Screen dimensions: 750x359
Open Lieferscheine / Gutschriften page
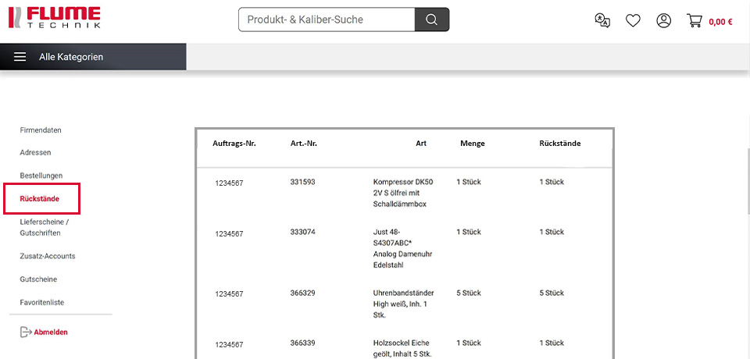pyautogui.click(x=46, y=227)
